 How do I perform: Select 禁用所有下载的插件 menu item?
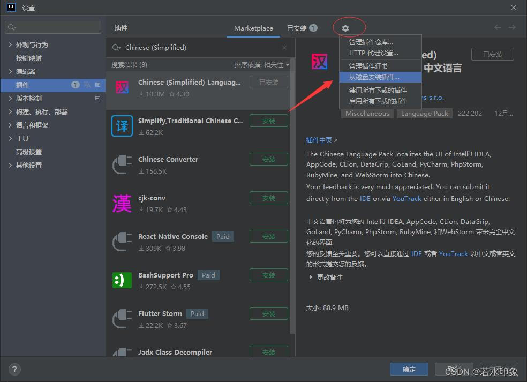(380, 90)
